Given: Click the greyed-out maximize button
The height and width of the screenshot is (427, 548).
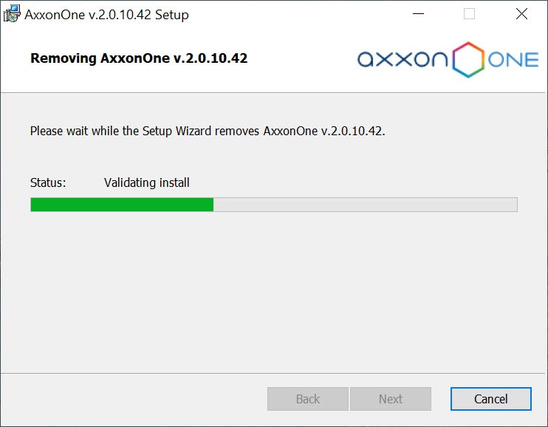Looking at the screenshot, I should coord(469,14).
